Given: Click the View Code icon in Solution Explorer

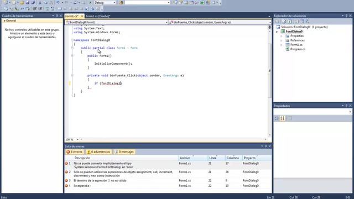Looking at the screenshot, I should 296,22.
